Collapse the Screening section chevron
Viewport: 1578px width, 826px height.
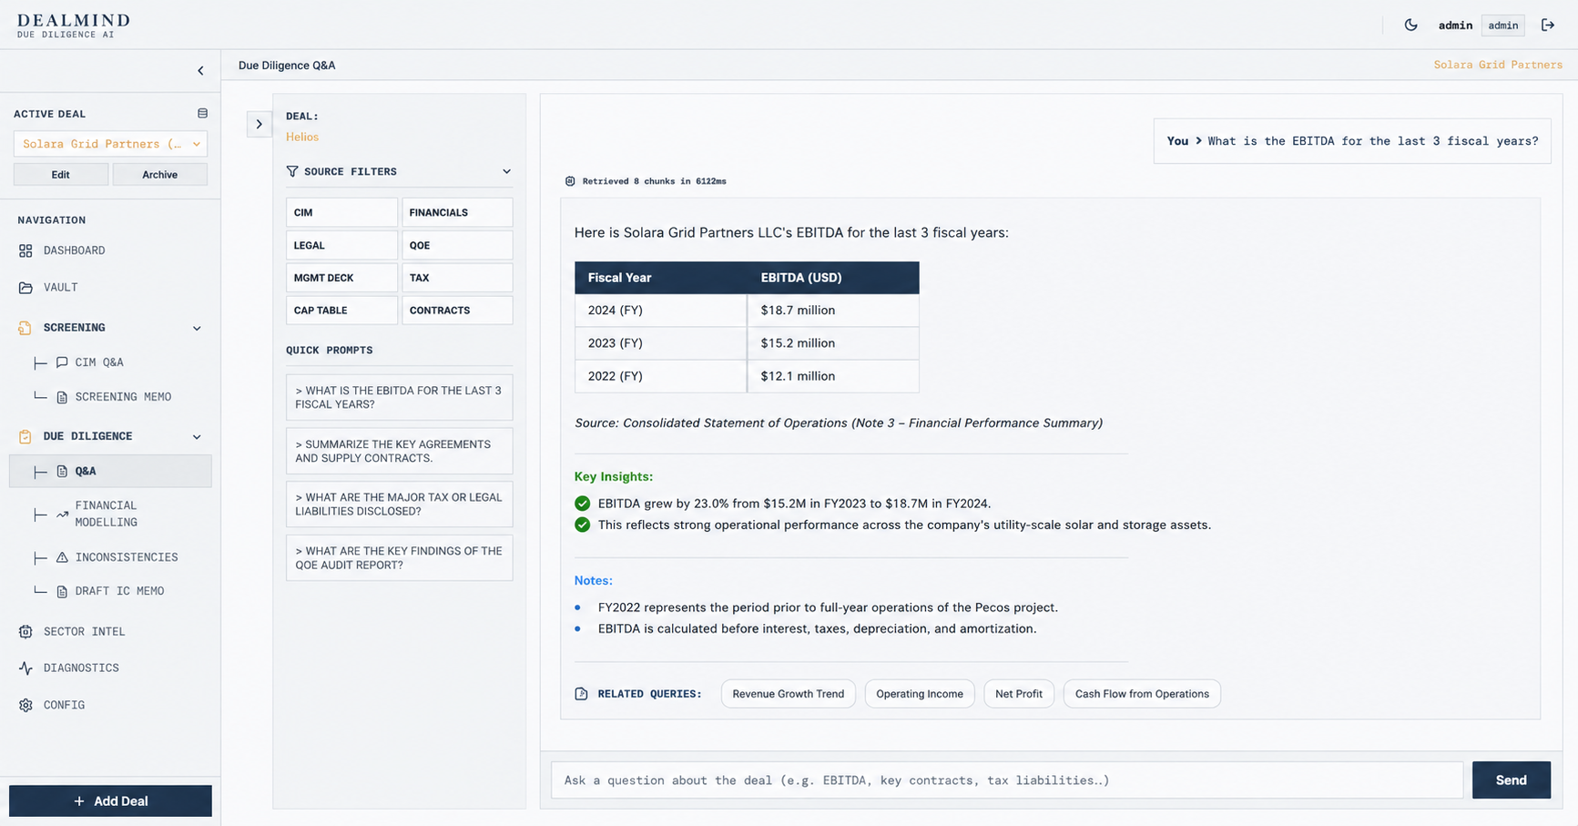coord(197,328)
